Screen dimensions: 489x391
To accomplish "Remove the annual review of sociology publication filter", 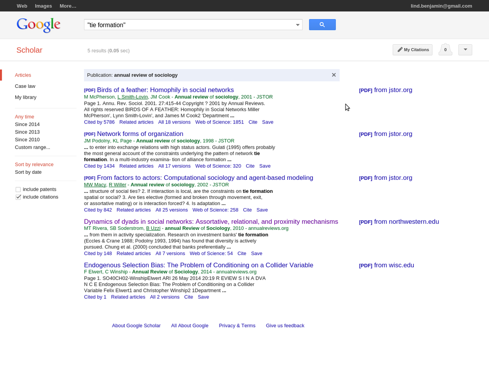I will (334, 75).
